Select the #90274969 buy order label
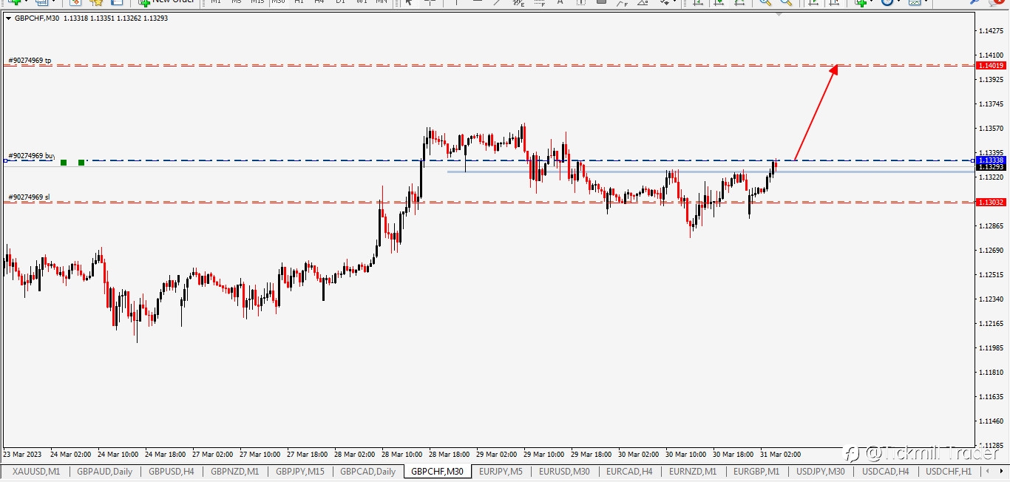This screenshot has height=482, width=1010. (x=31, y=156)
